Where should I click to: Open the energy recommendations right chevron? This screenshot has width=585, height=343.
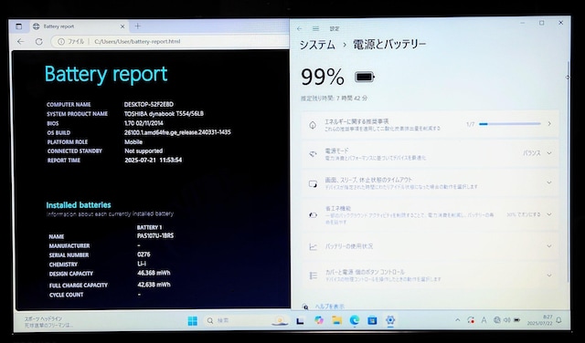(x=549, y=124)
